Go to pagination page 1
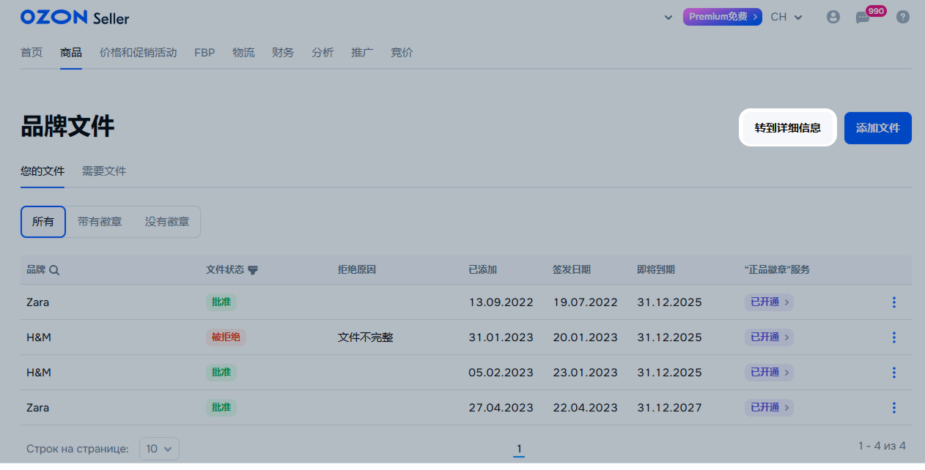The image size is (925, 470). point(519,449)
